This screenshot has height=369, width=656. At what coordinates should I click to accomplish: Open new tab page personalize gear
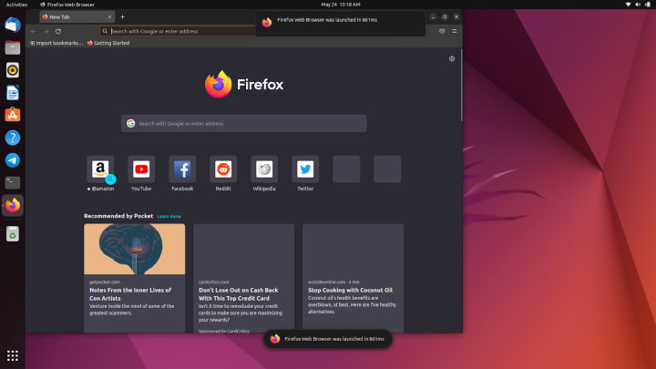[452, 59]
